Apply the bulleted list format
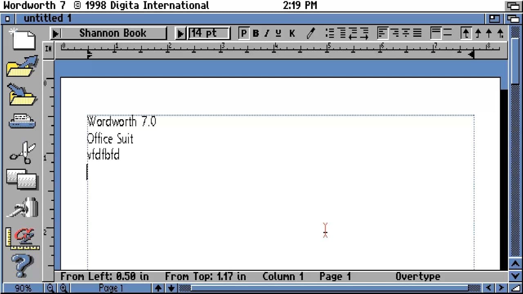The image size is (523, 294). coord(330,33)
